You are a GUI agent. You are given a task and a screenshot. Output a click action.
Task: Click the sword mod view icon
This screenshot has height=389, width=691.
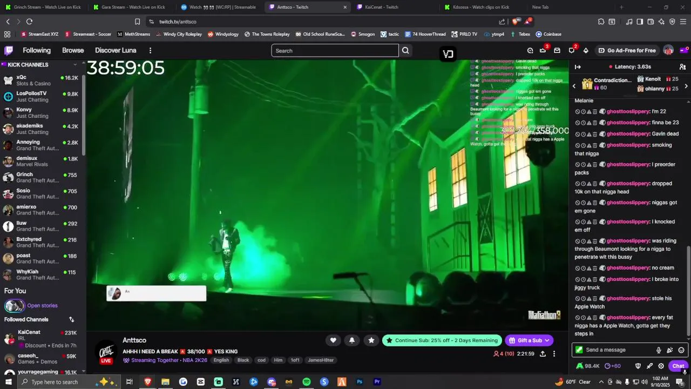pos(649,366)
